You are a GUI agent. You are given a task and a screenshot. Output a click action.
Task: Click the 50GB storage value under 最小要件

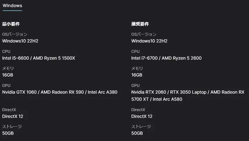pos(8,133)
